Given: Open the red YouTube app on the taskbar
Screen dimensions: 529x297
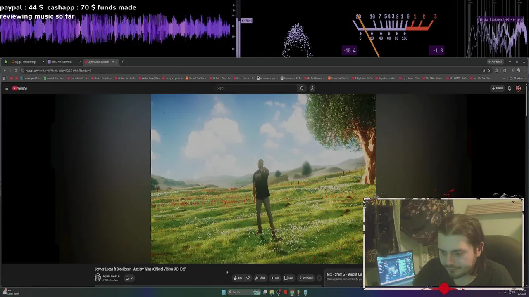Looking at the screenshot, I should [285, 292].
